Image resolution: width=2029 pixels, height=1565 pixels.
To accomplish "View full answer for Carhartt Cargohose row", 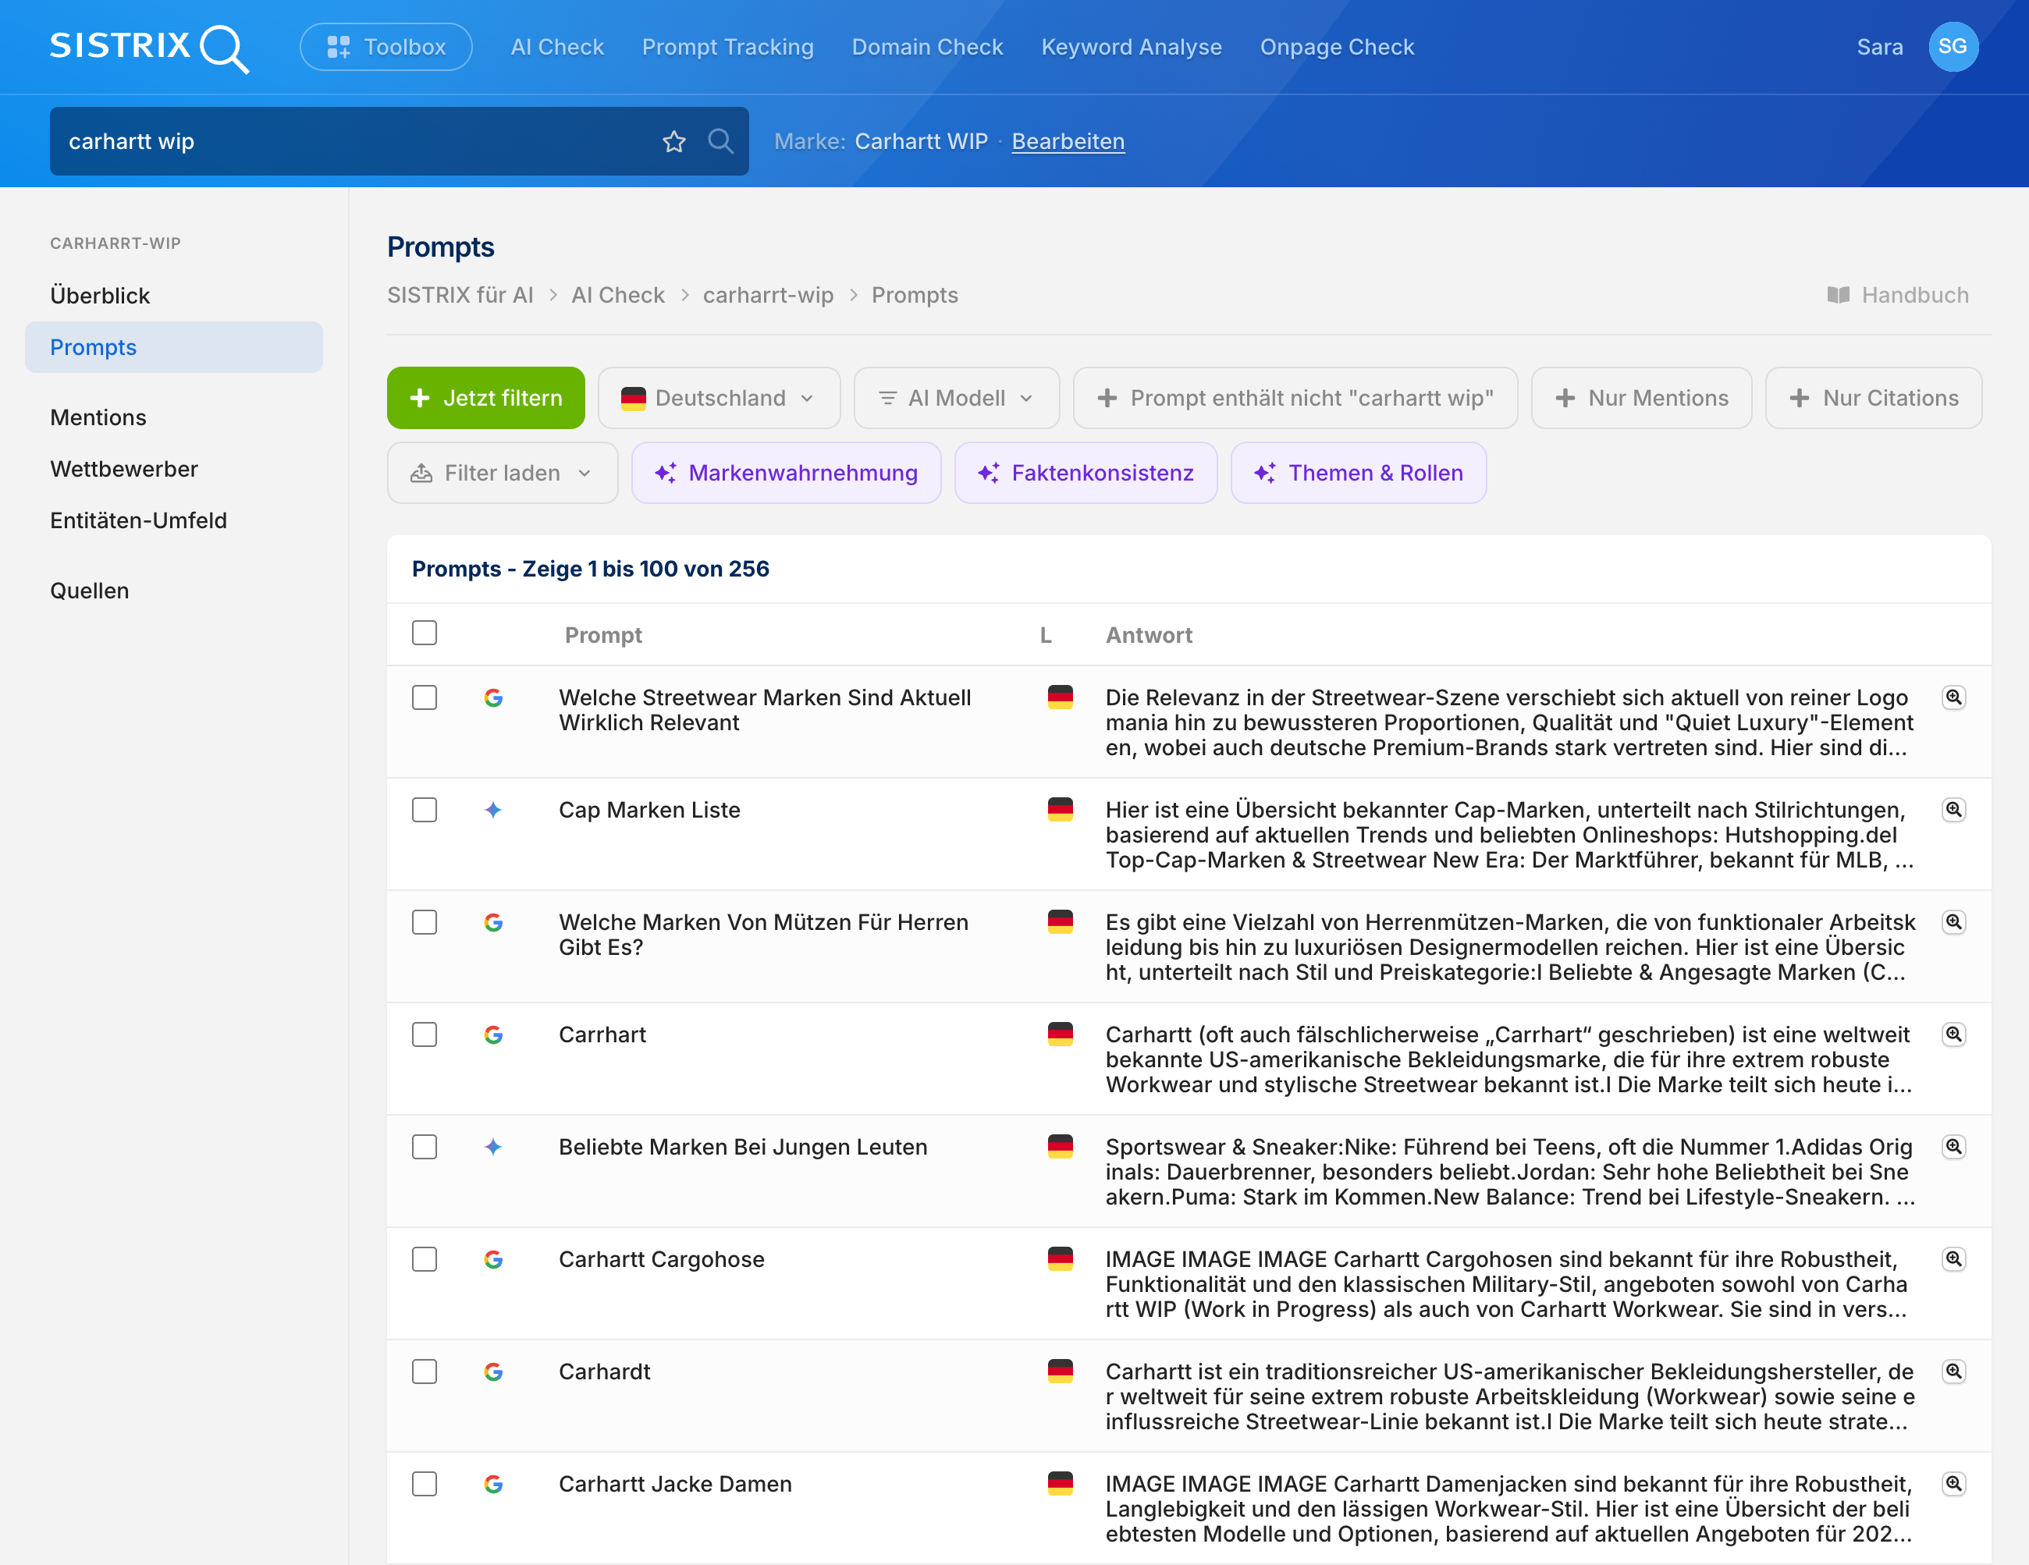I will 1955,1259.
